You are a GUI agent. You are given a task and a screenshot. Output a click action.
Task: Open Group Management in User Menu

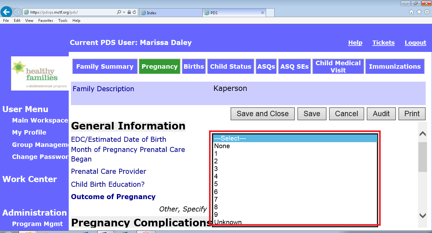[x=40, y=145]
